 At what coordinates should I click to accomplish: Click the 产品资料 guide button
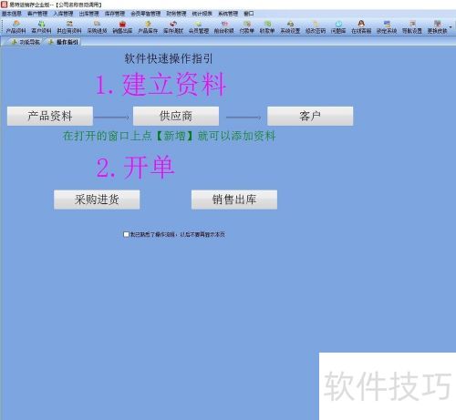[x=50, y=116]
